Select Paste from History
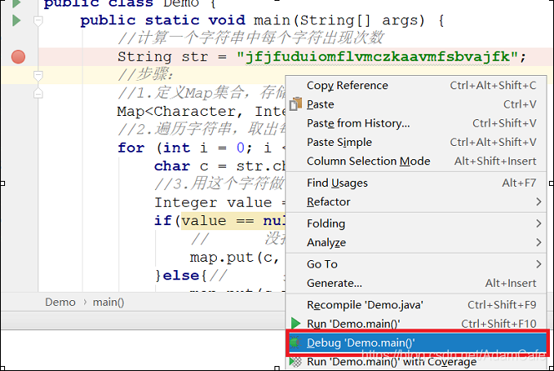Viewport: 554px width, 371px height. [x=416, y=123]
